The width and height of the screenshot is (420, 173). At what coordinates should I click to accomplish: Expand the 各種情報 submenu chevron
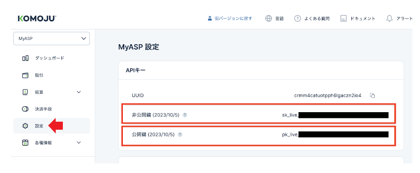coord(79,143)
